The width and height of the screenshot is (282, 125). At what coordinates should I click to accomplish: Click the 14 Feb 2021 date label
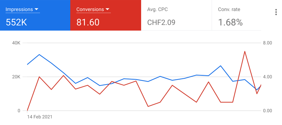click(40, 117)
